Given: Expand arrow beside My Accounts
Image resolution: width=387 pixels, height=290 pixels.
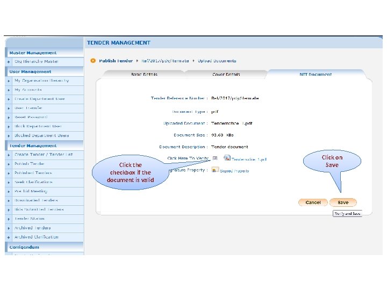Looking at the screenshot, I should (9, 90).
